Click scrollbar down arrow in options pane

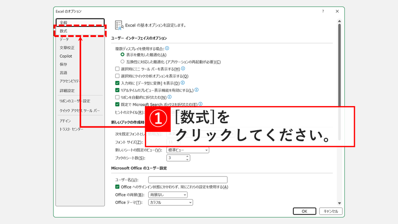click(x=339, y=203)
